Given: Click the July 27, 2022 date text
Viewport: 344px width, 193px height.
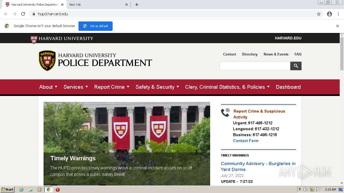Looking at the screenshot, I should [232, 176].
